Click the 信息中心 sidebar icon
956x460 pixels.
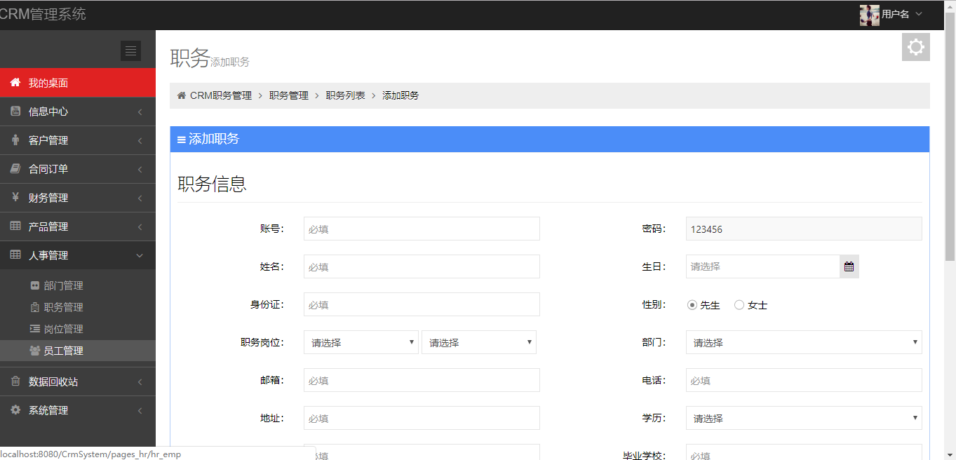tap(15, 111)
